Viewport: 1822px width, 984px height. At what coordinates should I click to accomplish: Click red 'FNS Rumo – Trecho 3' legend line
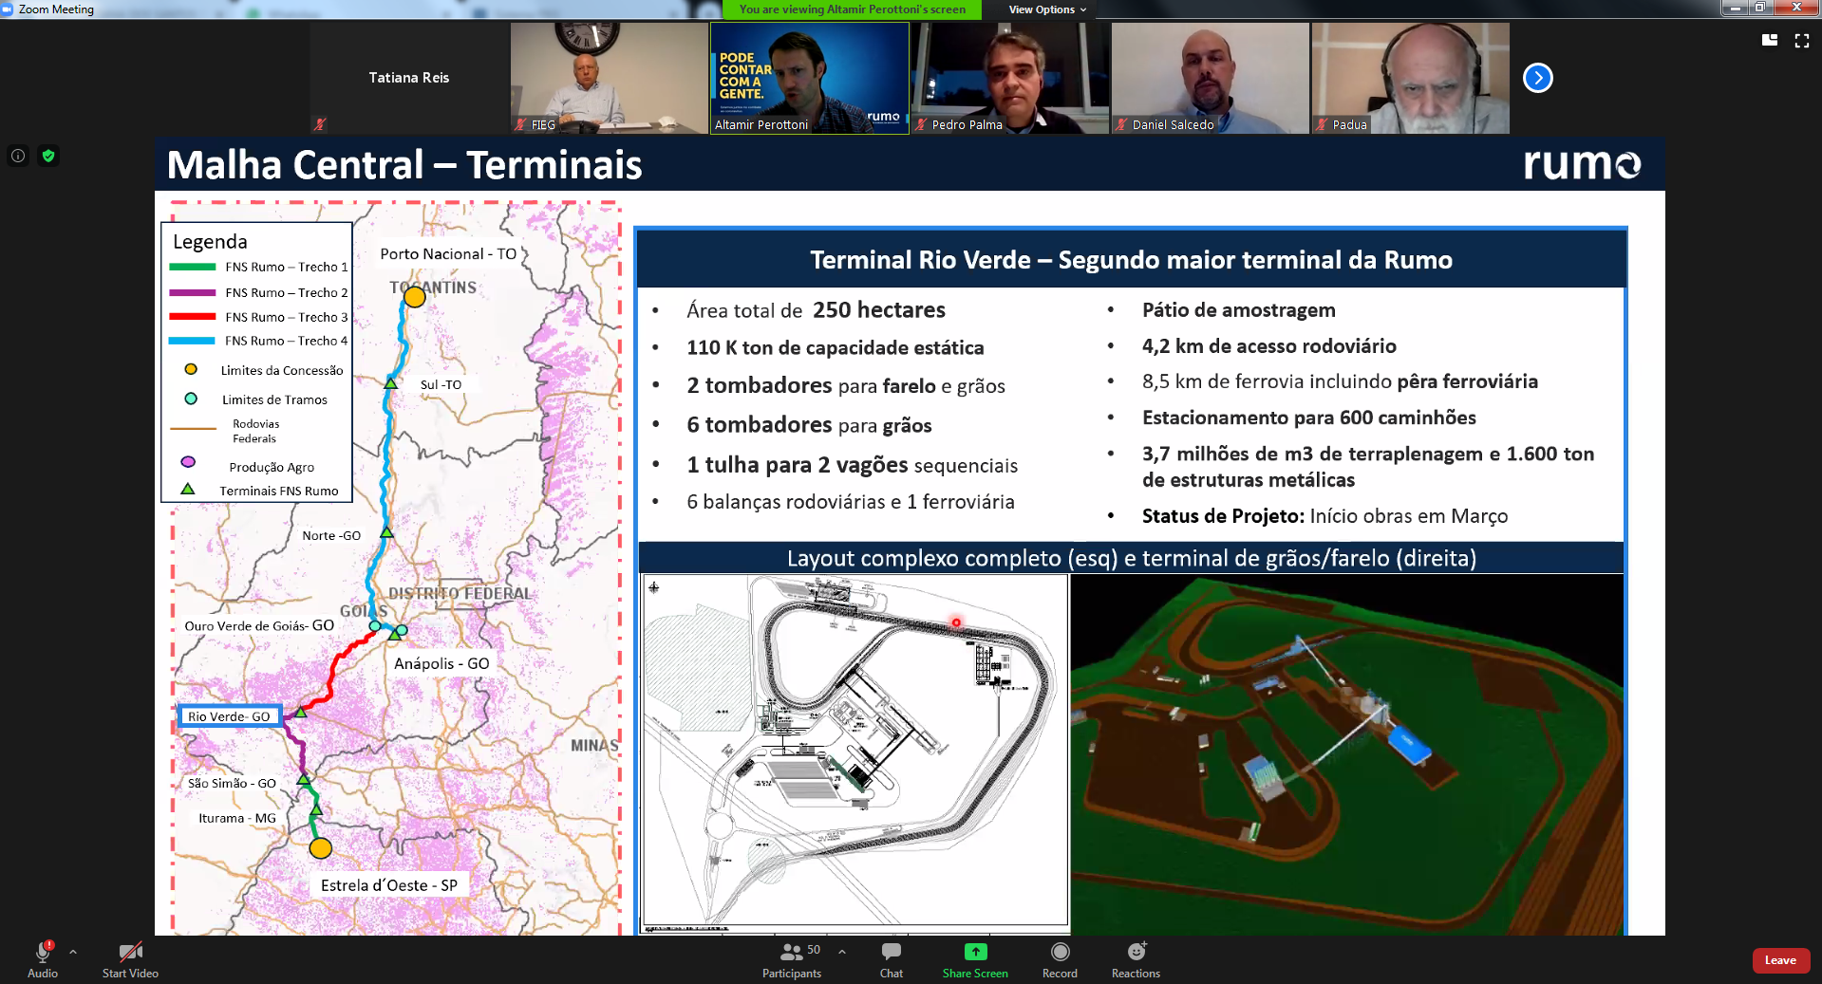[x=193, y=317]
